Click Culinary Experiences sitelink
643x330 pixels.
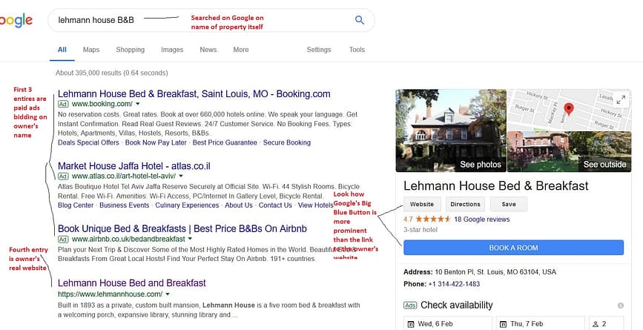point(187,205)
